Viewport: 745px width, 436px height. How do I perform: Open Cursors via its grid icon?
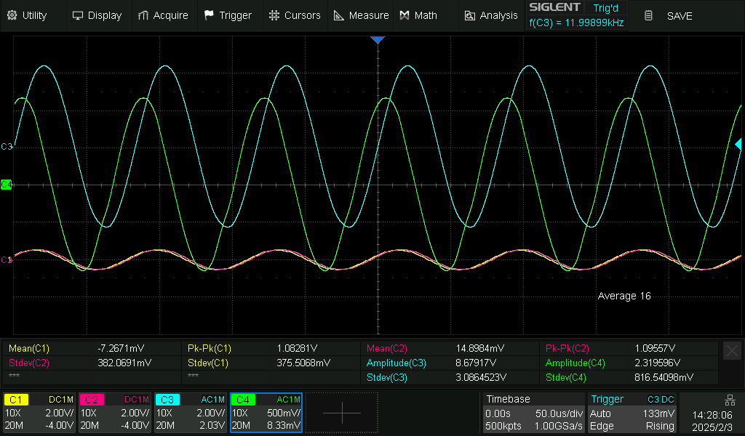pyautogui.click(x=274, y=15)
